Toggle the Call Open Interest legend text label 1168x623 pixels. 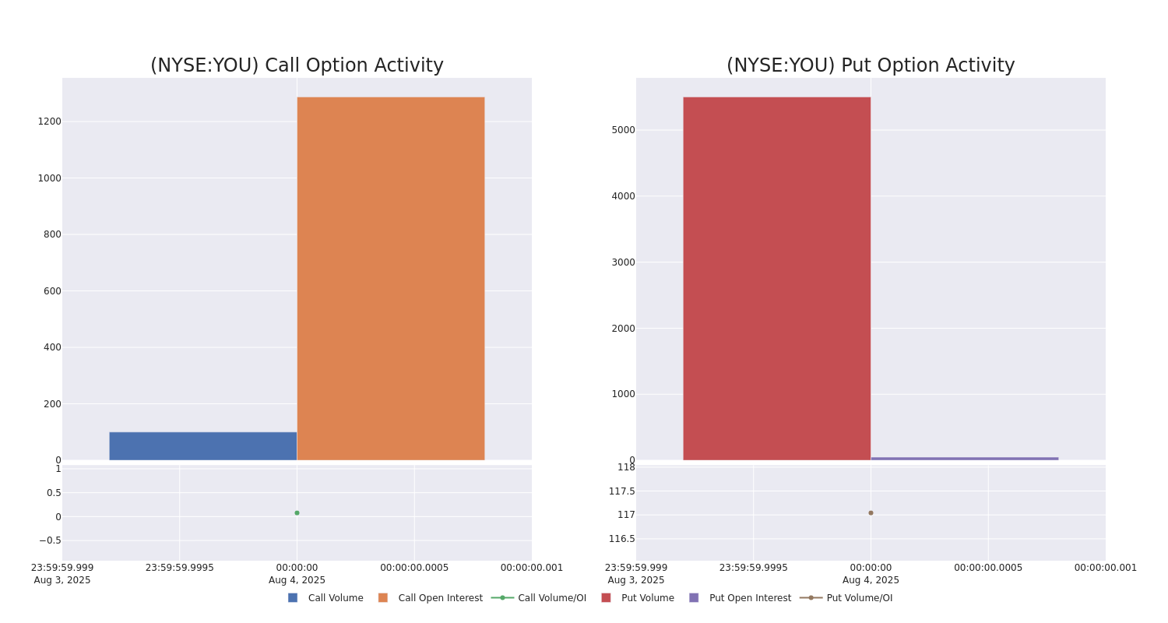point(440,598)
